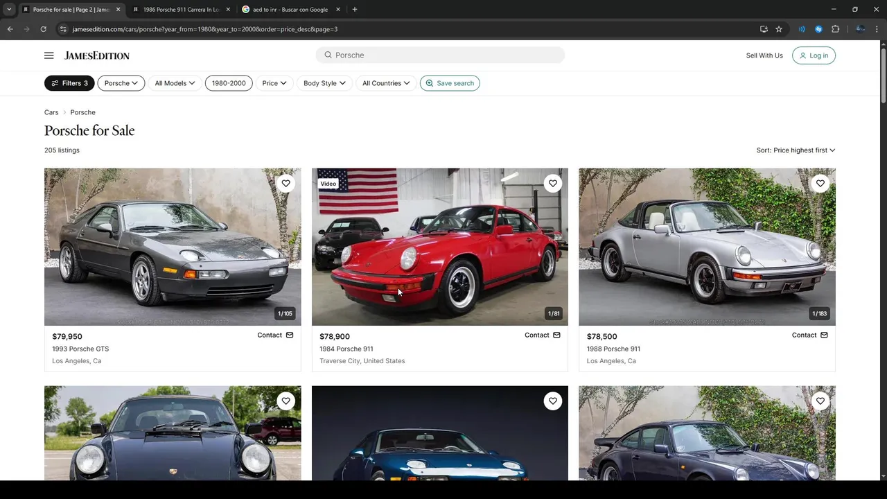Open the Chrome three-dot menu
This screenshot has width=887, height=499.
click(x=877, y=29)
